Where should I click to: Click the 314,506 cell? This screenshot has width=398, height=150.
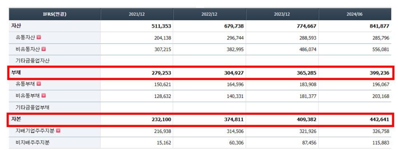click(235, 131)
